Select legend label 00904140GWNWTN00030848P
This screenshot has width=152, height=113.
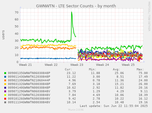[x=29, y=88]
